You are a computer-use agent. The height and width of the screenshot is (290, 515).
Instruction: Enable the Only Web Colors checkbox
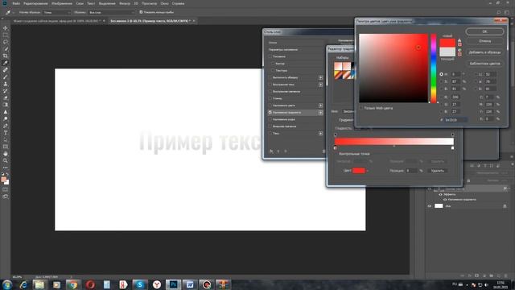click(x=361, y=108)
